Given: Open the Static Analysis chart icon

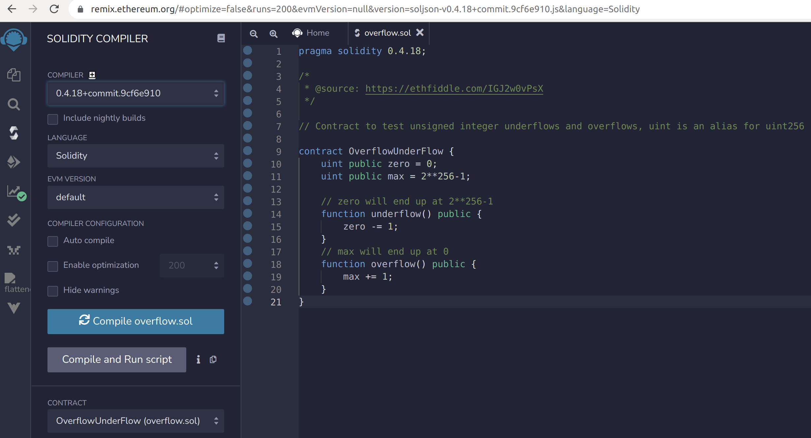Looking at the screenshot, I should click(x=16, y=193).
